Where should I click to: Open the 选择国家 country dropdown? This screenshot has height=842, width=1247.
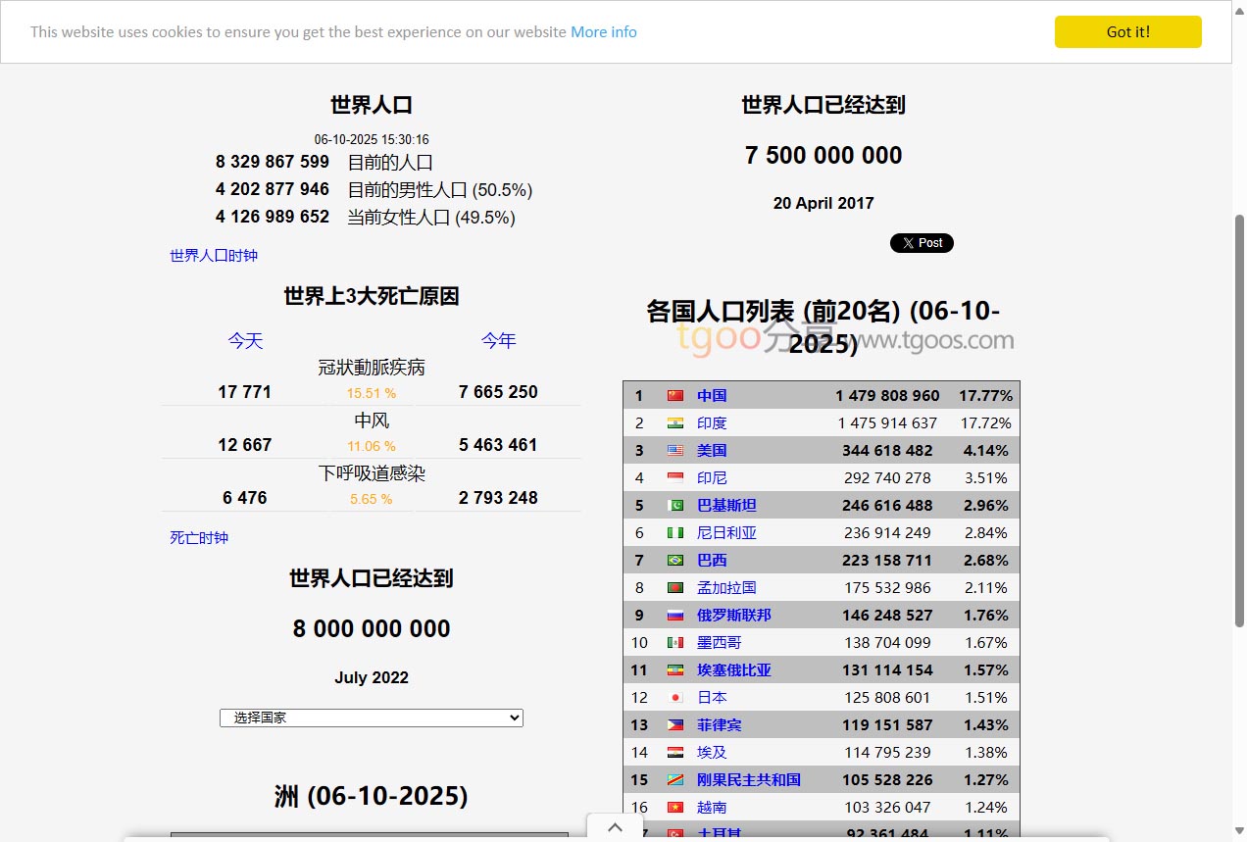tap(371, 718)
